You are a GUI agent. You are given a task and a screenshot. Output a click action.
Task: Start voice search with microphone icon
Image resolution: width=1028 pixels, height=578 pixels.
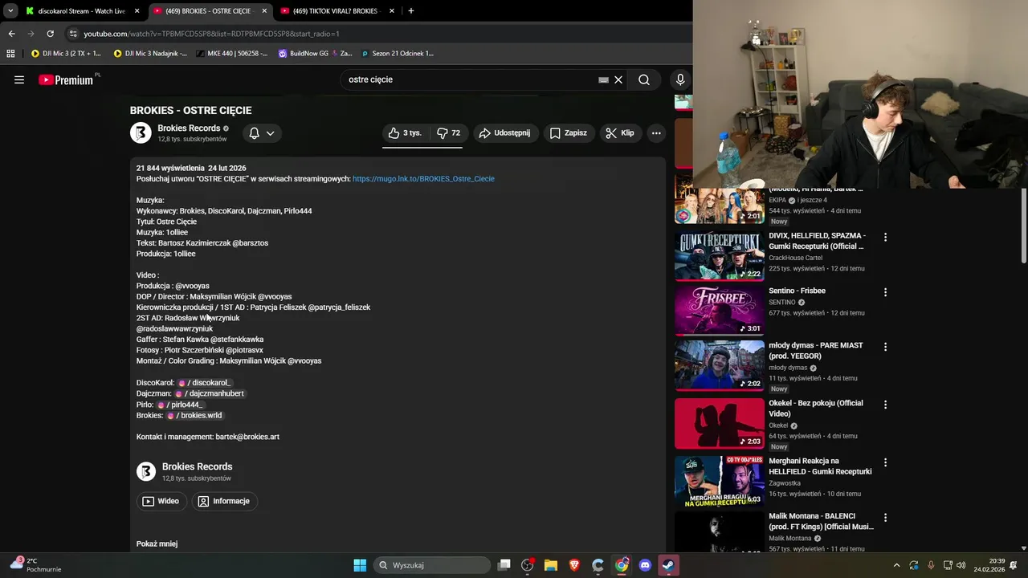pos(680,79)
